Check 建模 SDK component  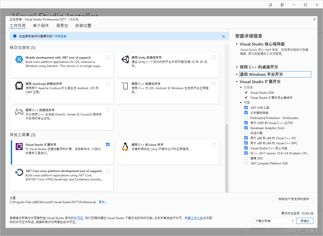(x=246, y=158)
